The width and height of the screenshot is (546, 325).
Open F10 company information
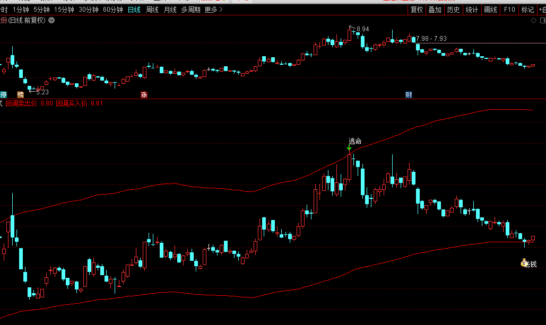point(509,10)
